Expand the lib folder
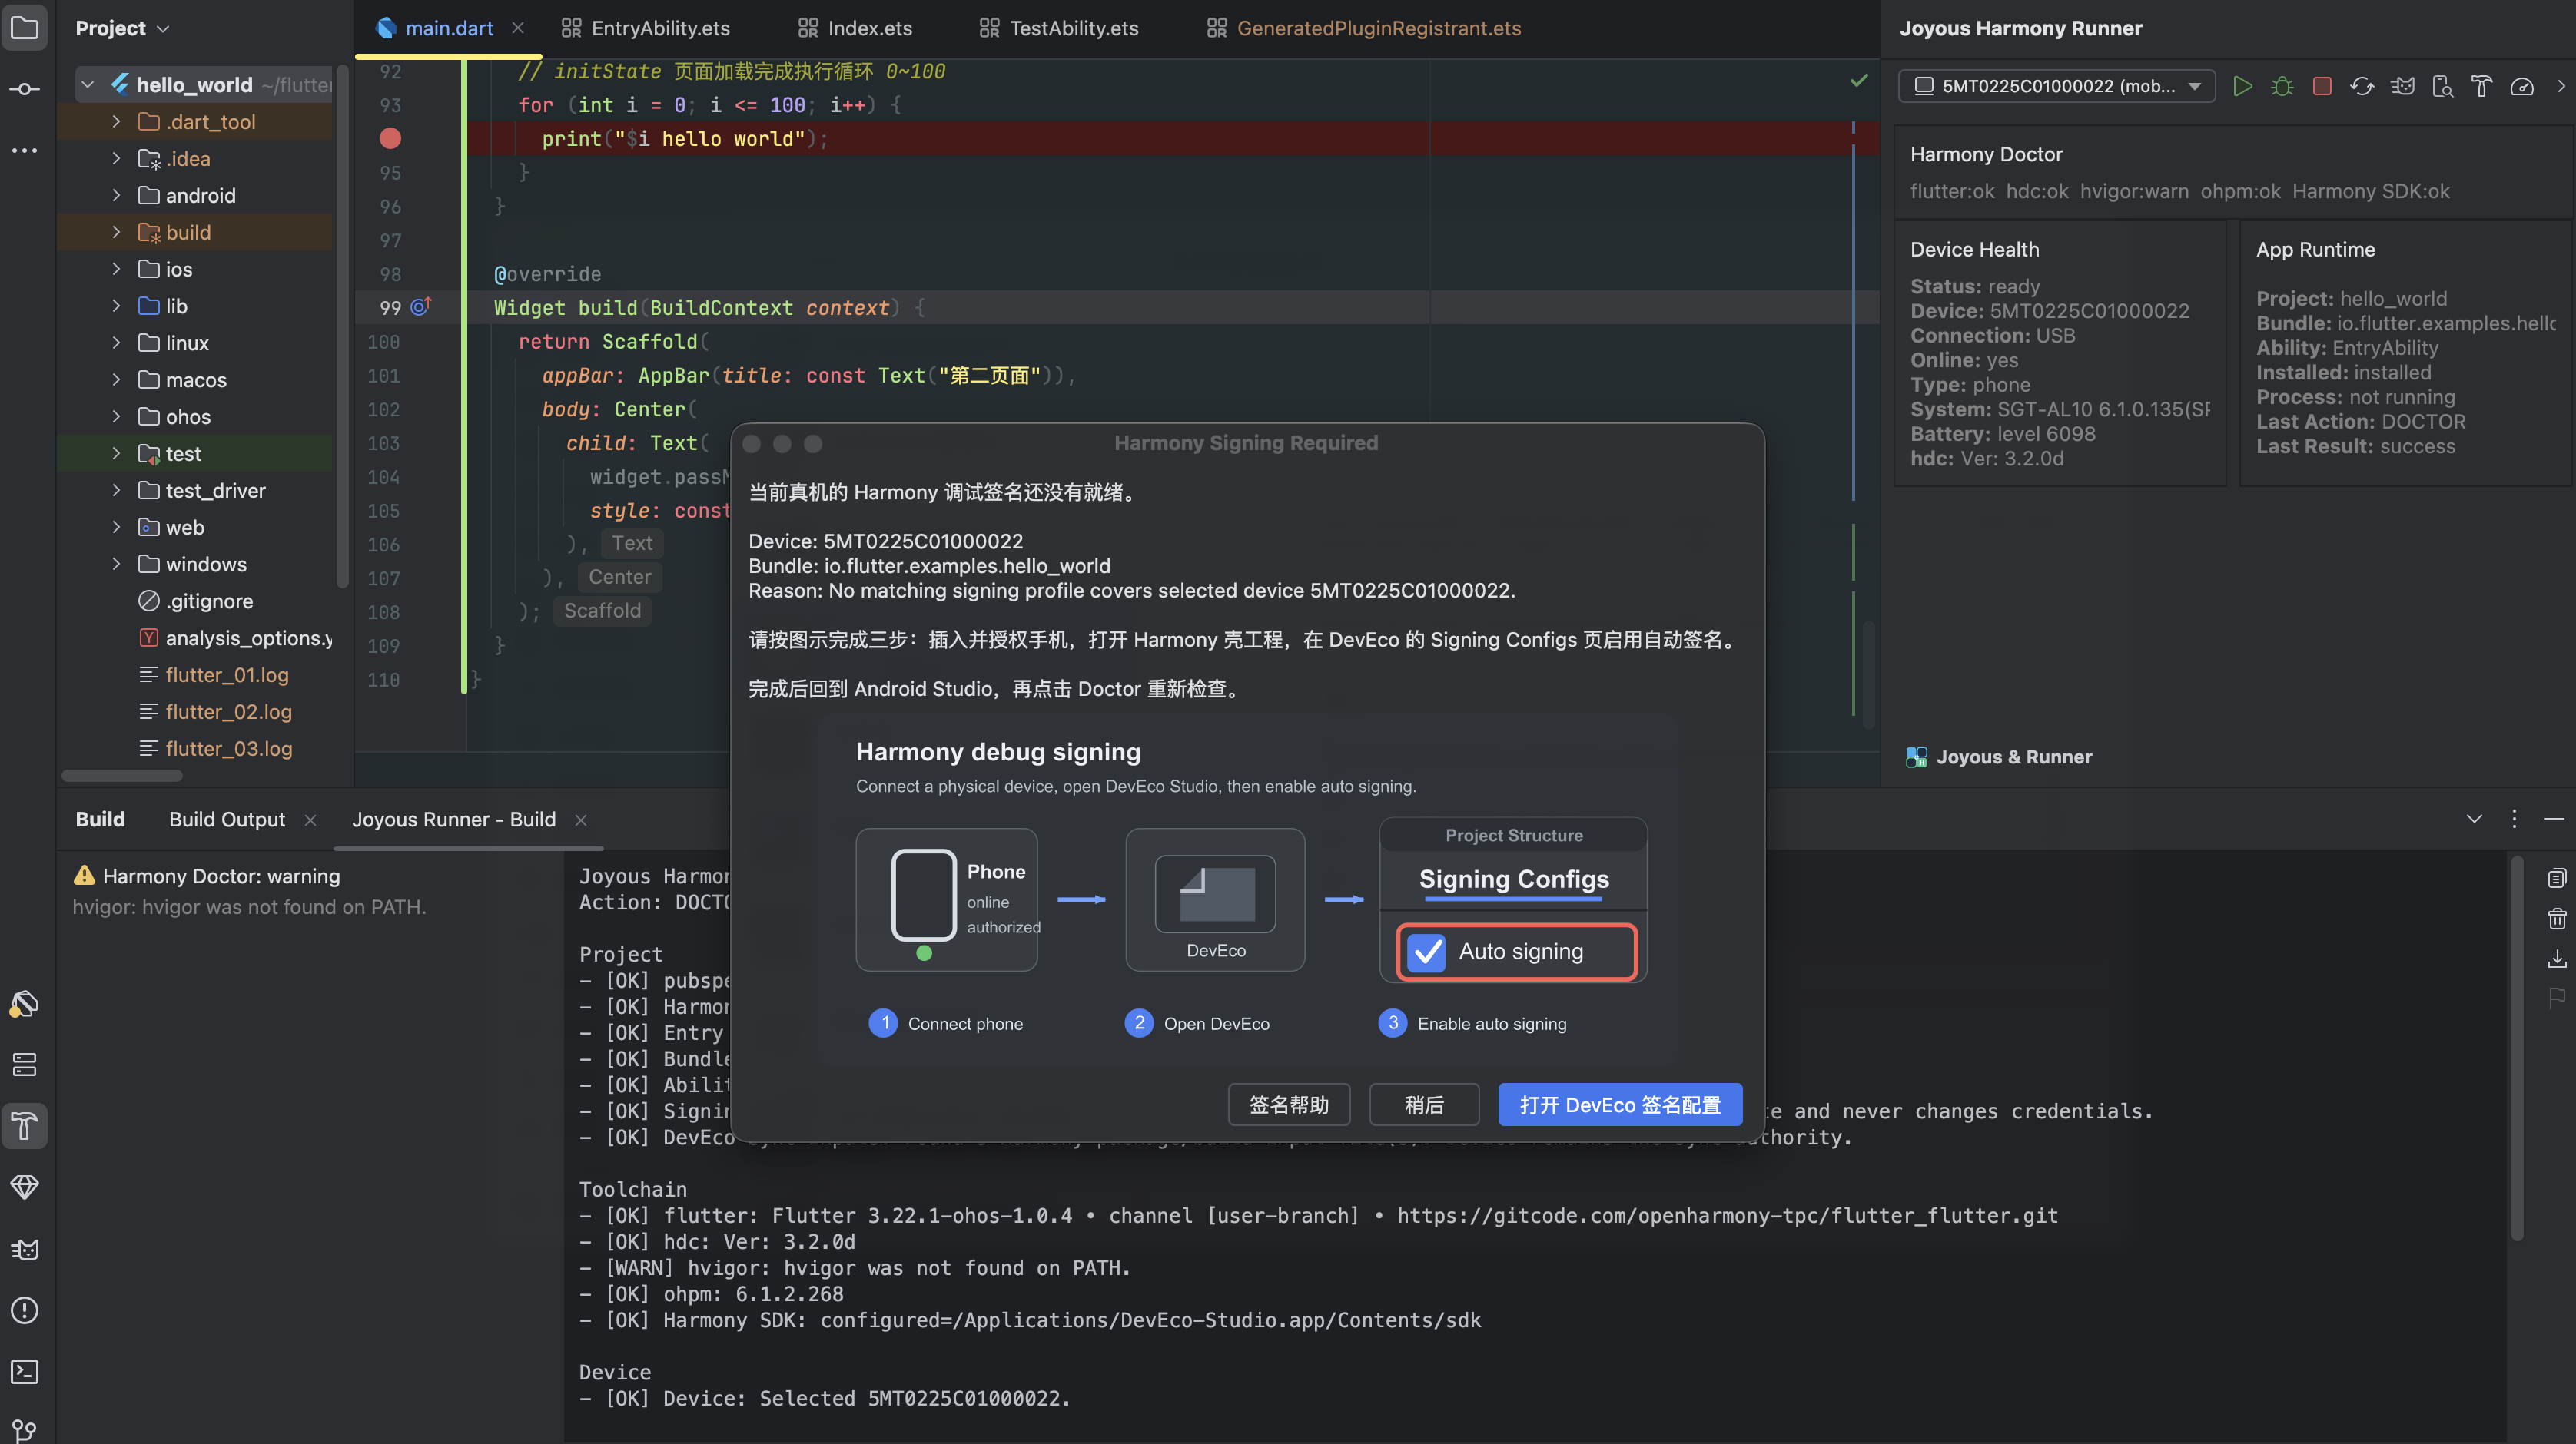This screenshot has height=1444, width=2576. coord(116,306)
